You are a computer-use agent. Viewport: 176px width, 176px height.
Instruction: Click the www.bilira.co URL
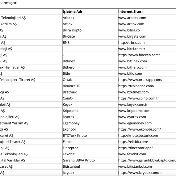coord(129,30)
